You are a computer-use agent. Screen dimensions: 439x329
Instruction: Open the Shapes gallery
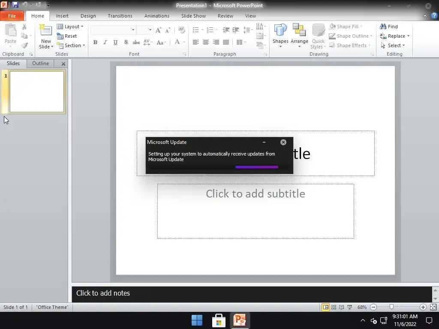coord(280,36)
